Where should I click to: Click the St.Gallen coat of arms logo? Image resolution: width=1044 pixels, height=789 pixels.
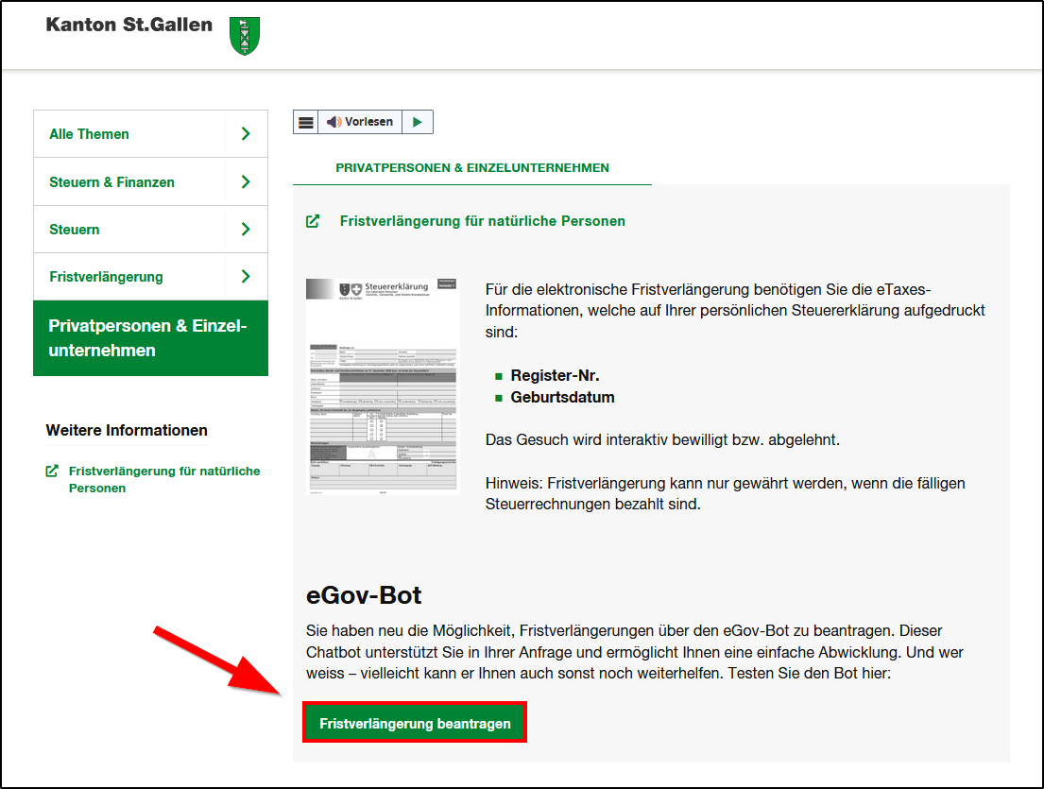click(245, 36)
